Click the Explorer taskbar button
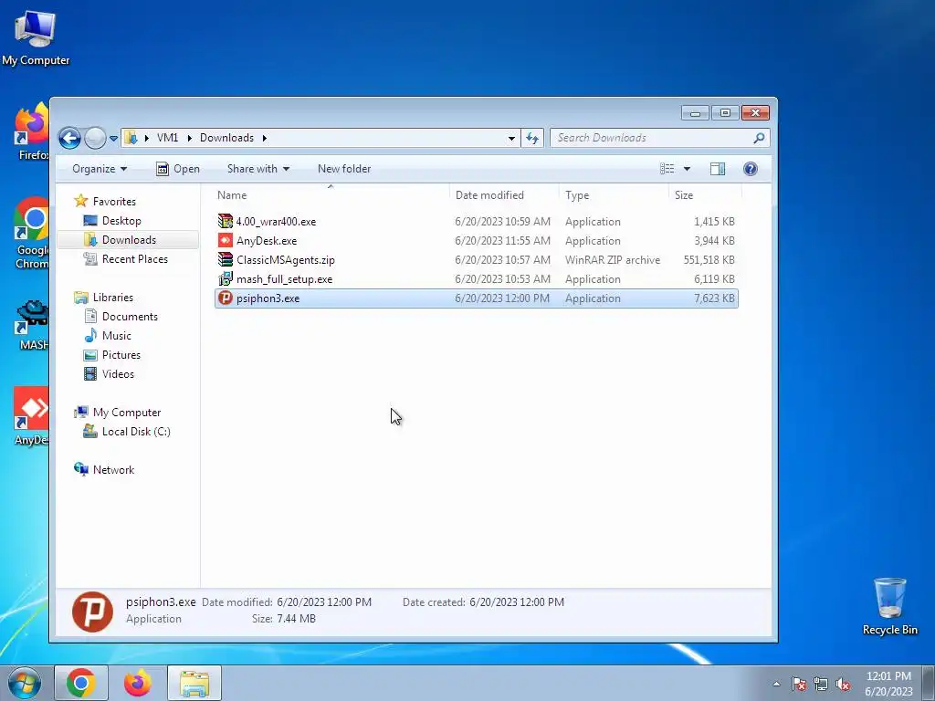 194,683
